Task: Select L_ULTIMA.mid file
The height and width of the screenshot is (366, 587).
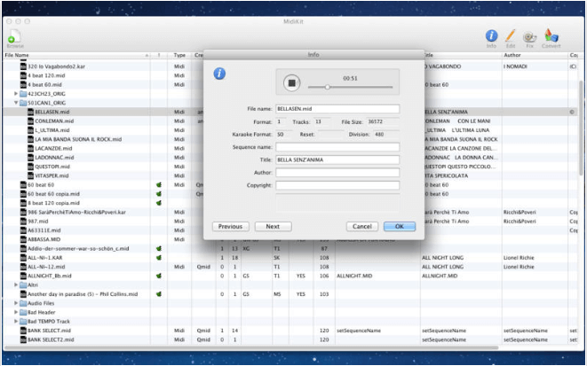Action: tap(52, 130)
